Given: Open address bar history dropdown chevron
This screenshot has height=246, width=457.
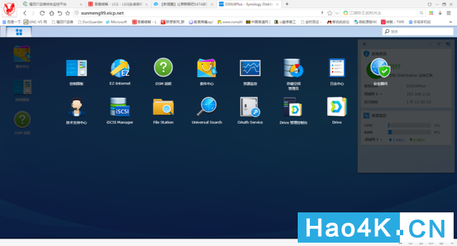Looking at the screenshot, I should point(337,13).
